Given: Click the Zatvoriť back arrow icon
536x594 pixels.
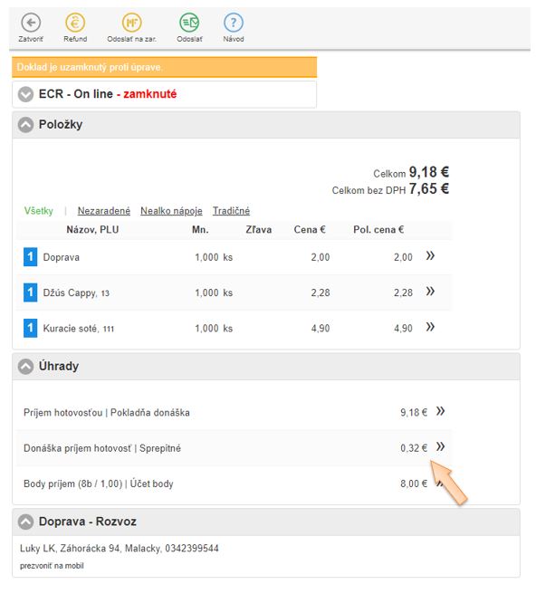Looking at the screenshot, I should click(31, 23).
